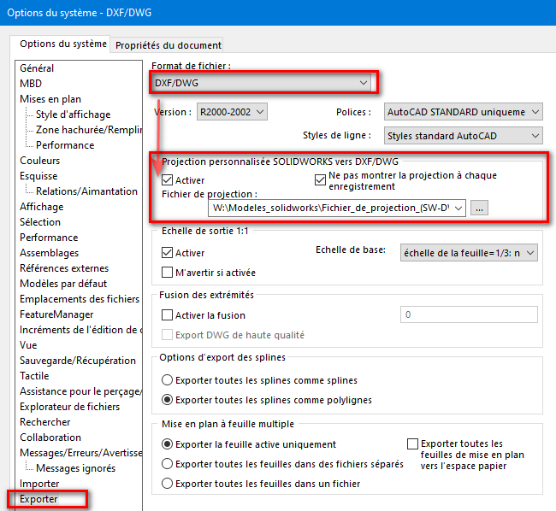Image resolution: width=556 pixels, height=511 pixels.
Task: Expand the Echelle de base dropdown
Action: [469, 252]
